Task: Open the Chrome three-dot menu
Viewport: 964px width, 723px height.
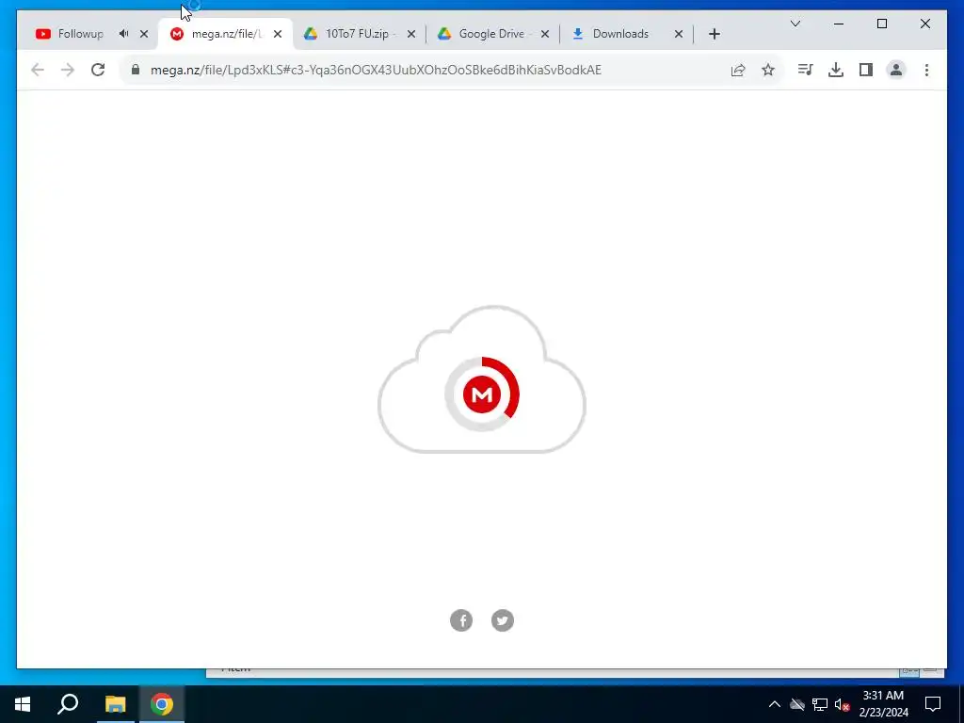Action: [x=926, y=70]
